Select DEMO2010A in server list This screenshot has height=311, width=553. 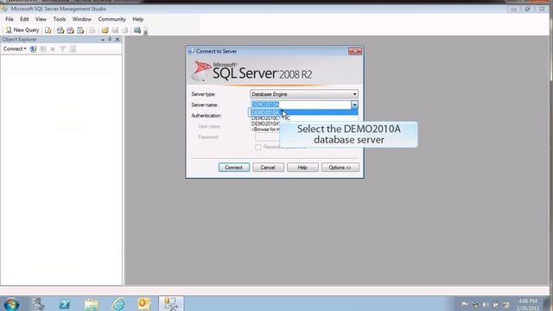pyautogui.click(x=304, y=112)
